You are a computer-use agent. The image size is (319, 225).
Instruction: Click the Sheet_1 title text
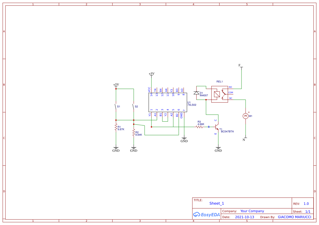coord(216,204)
